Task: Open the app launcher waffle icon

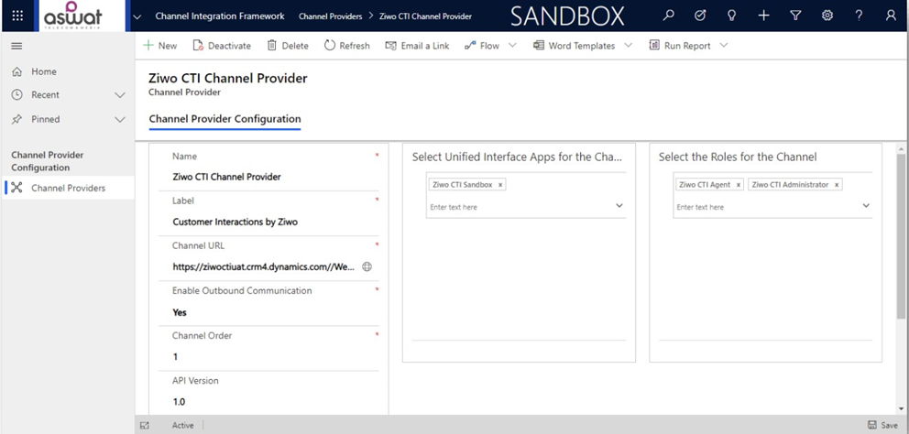Action: coord(17,16)
